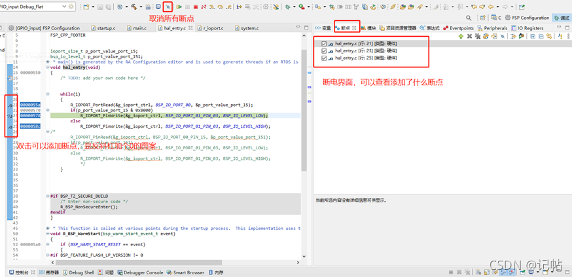Click the Step Into toolbar icon
This screenshot has height=277, width=572.
(x=212, y=7)
